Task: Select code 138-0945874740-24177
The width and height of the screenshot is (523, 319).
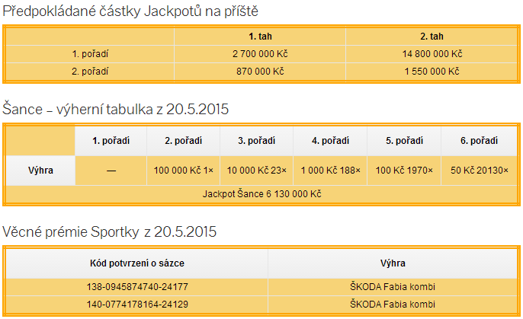Action: tap(137, 287)
